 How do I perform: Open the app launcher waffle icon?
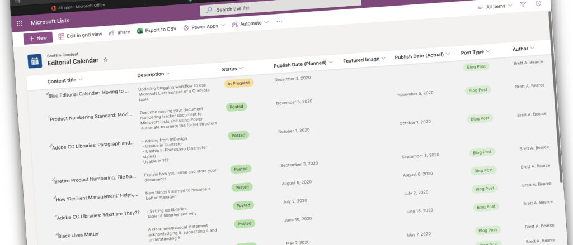tap(20, 23)
